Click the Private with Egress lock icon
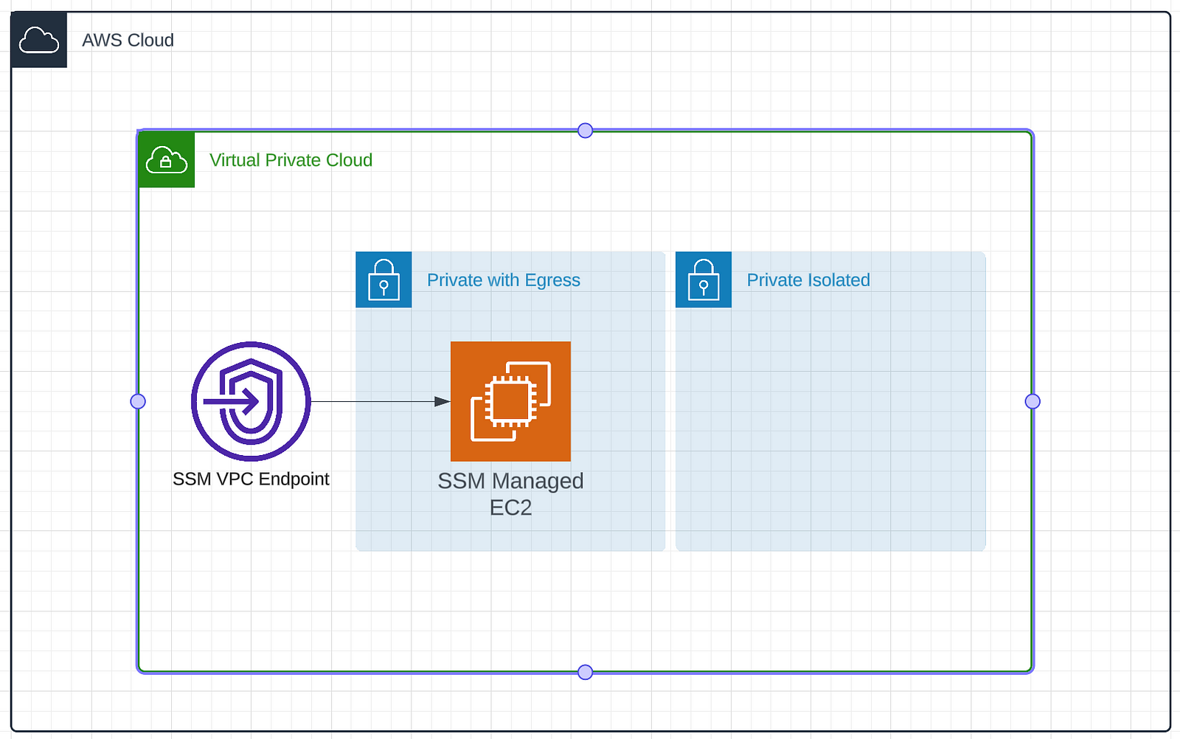 click(383, 280)
